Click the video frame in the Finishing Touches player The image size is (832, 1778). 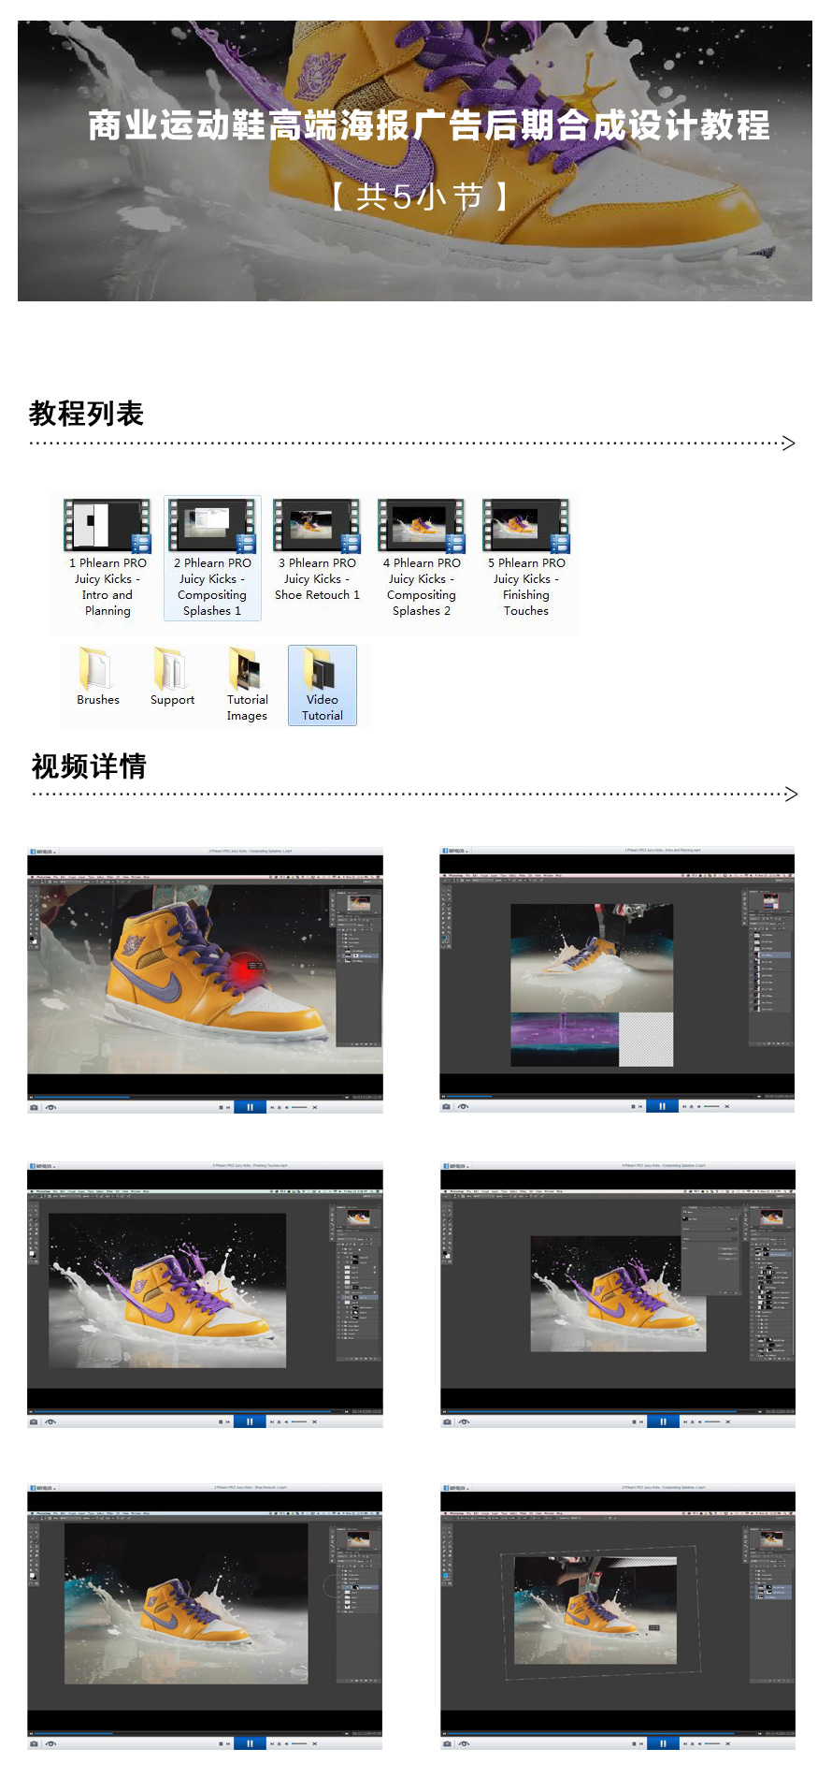[205, 1289]
